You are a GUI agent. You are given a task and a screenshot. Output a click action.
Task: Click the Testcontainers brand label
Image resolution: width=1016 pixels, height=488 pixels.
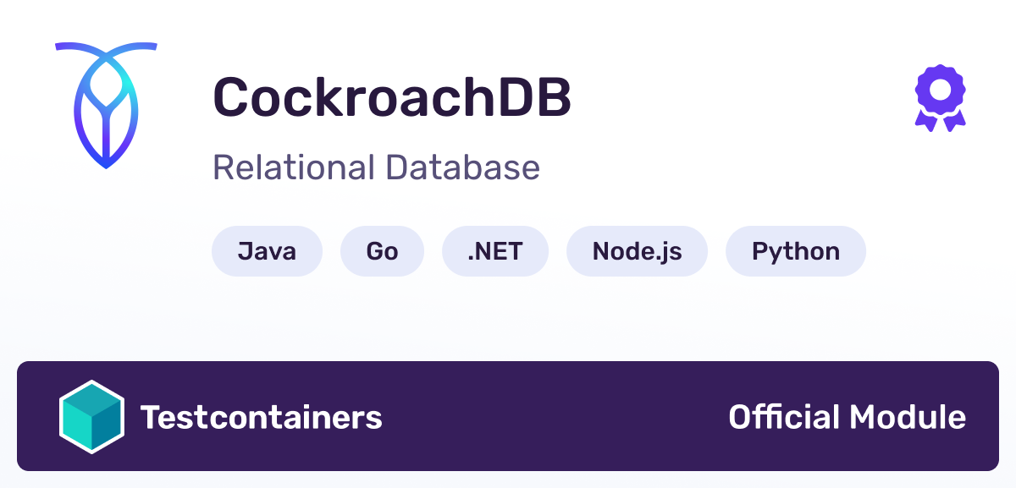(262, 416)
